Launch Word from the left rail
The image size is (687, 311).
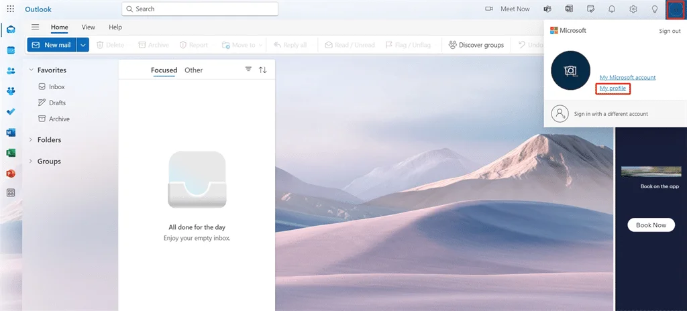(11, 132)
